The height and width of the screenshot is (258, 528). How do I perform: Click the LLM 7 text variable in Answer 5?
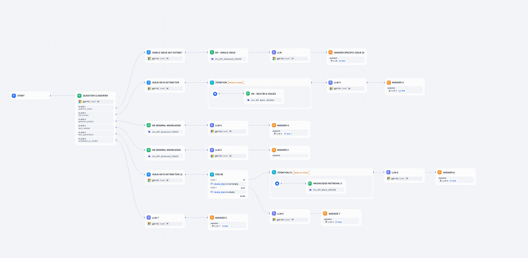(x=221, y=226)
